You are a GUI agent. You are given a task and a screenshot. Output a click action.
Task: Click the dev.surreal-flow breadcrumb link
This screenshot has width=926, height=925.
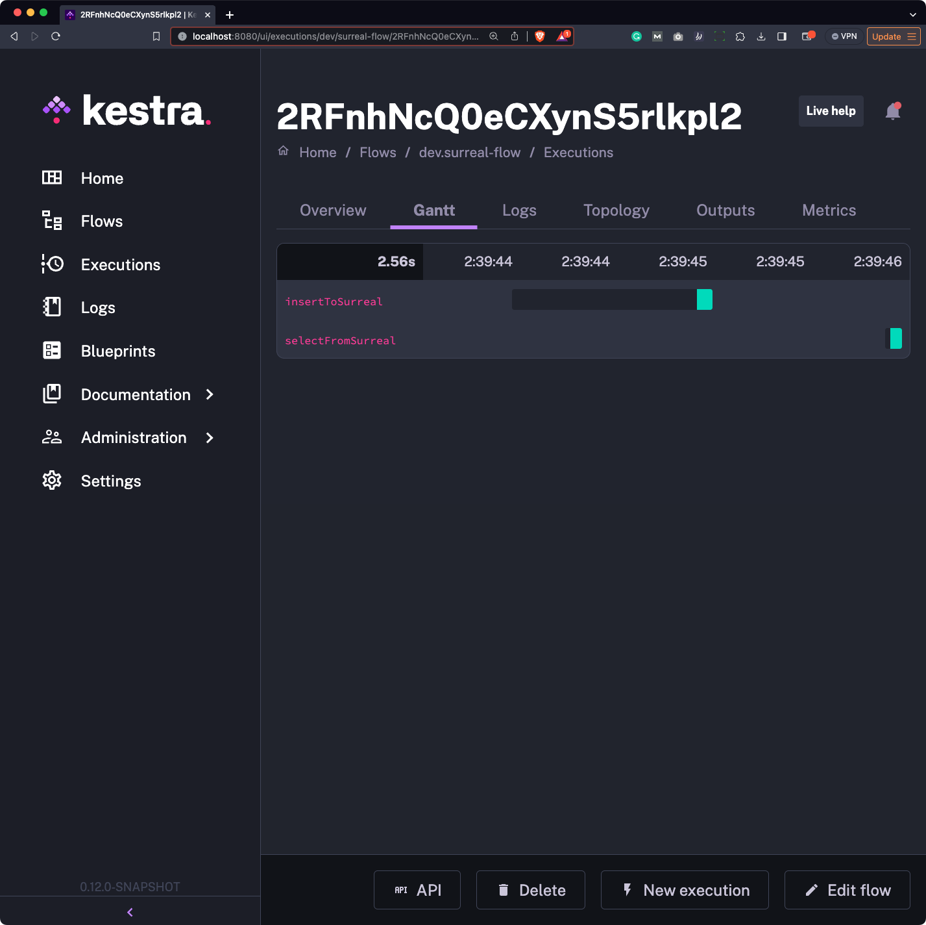point(469,153)
